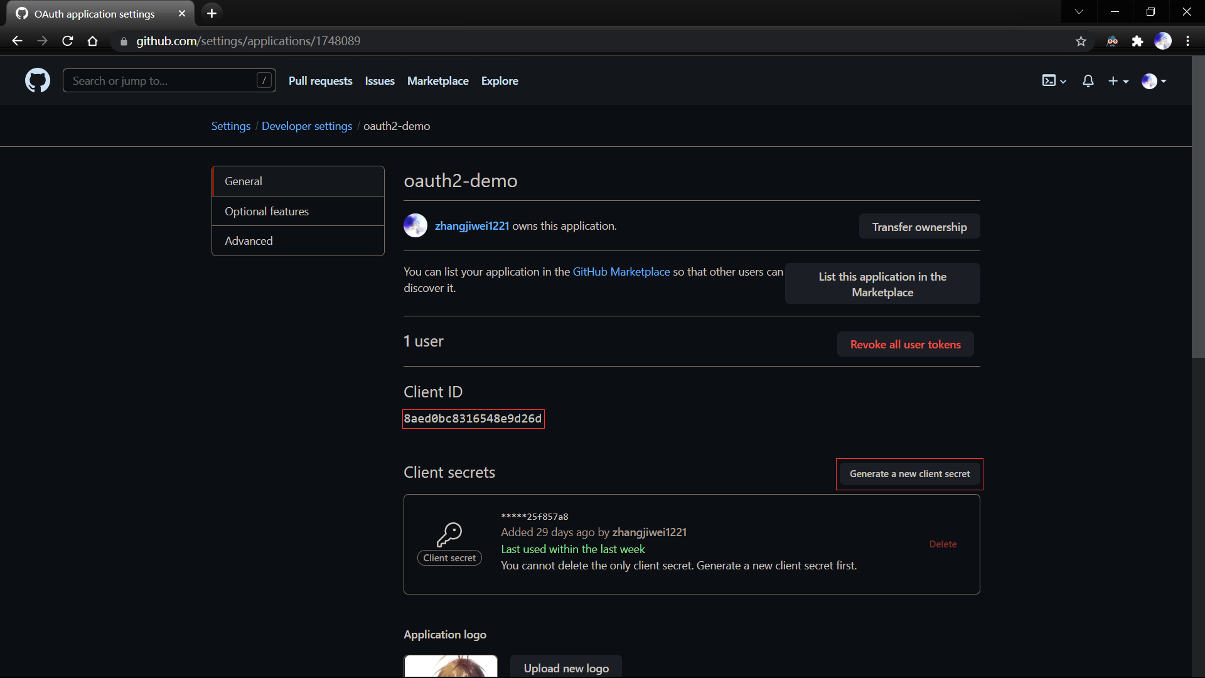Reload the page with the refresh icon

pos(67,40)
